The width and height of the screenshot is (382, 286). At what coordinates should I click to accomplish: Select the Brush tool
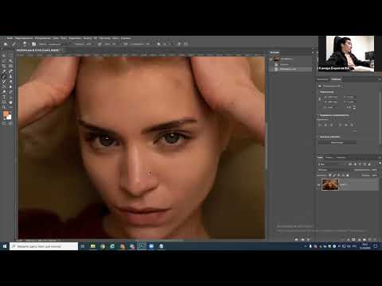click(x=4, y=76)
